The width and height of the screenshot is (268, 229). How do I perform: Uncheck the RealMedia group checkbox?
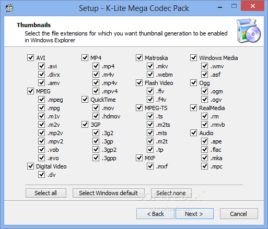(193, 107)
